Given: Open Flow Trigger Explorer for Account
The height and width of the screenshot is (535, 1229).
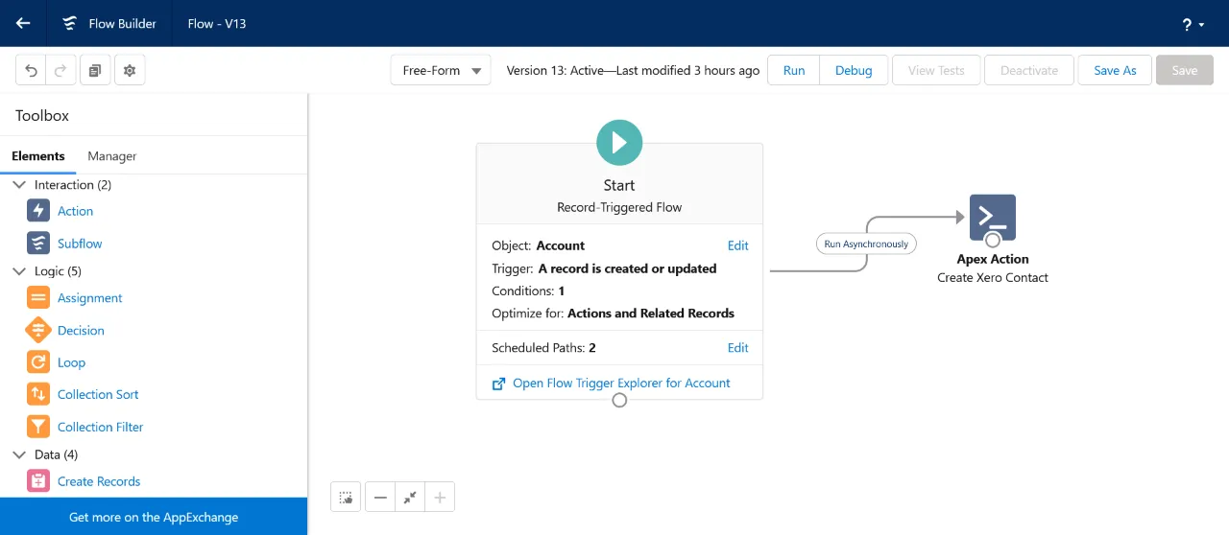Looking at the screenshot, I should [x=621, y=383].
